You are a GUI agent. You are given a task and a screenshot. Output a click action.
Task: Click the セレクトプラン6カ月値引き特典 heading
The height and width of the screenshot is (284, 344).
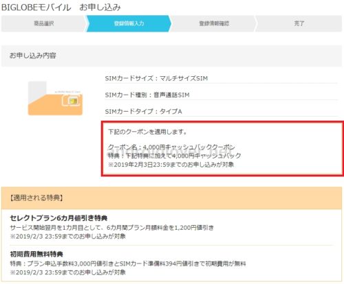coord(58,218)
